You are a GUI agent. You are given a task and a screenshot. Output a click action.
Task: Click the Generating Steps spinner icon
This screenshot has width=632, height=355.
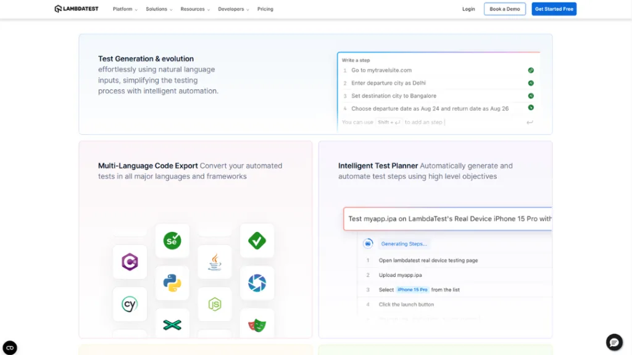click(368, 243)
